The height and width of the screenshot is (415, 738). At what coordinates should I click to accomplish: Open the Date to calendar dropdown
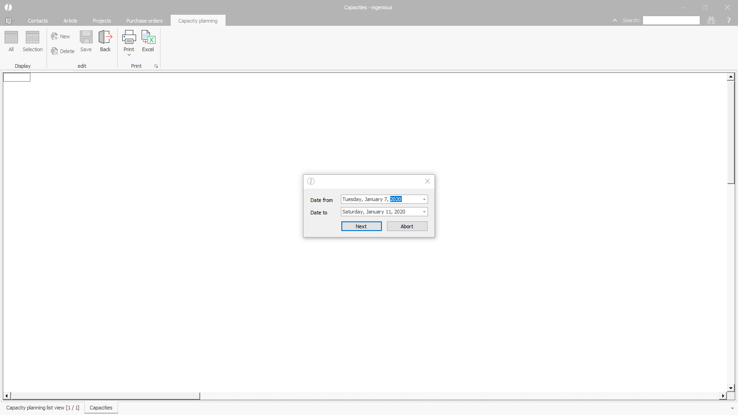424,212
